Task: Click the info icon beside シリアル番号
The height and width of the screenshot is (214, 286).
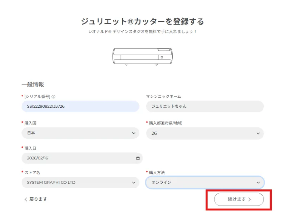Action: [x=54, y=96]
